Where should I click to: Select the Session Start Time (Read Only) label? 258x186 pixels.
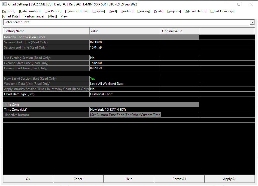coord(46,42)
